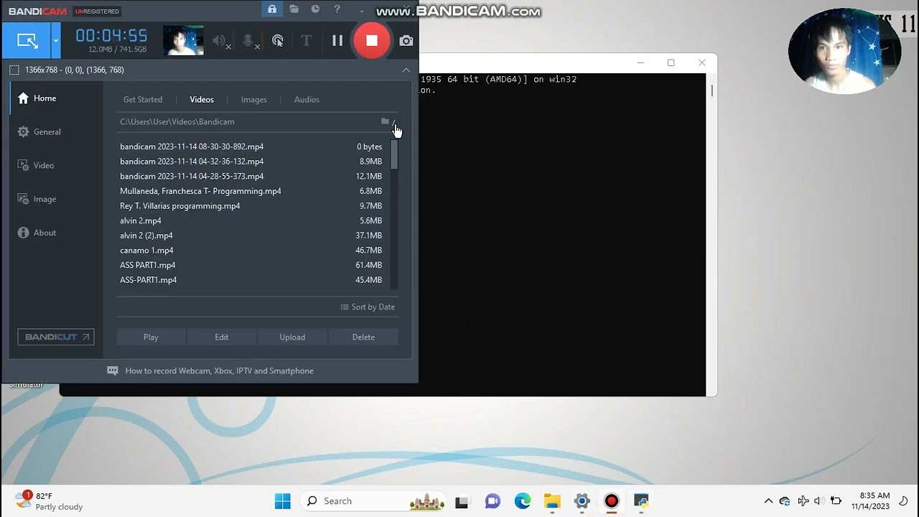This screenshot has width=919, height=517.
Task: Stop the recording with the red button
Action: click(x=371, y=41)
